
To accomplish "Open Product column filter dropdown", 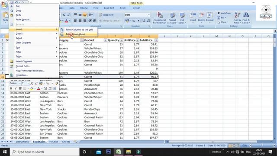I will coord(106,40).
